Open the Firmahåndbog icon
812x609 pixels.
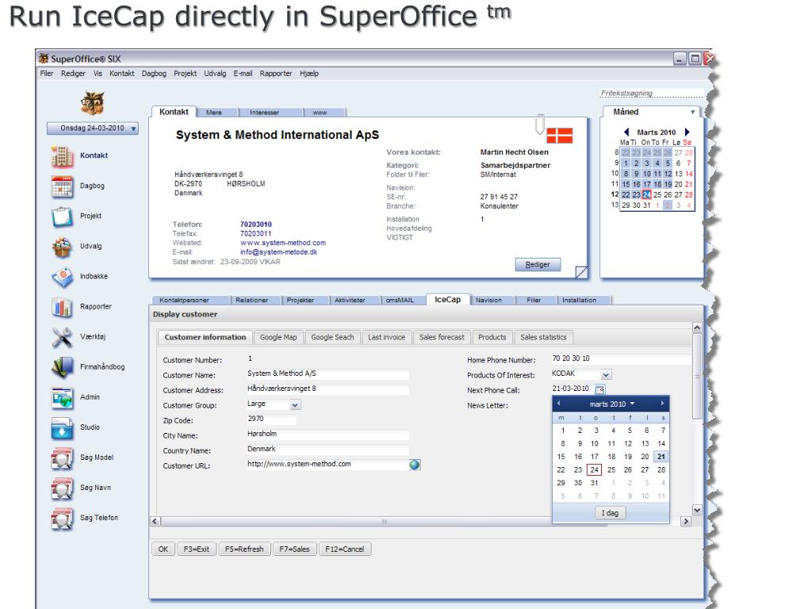pos(62,368)
